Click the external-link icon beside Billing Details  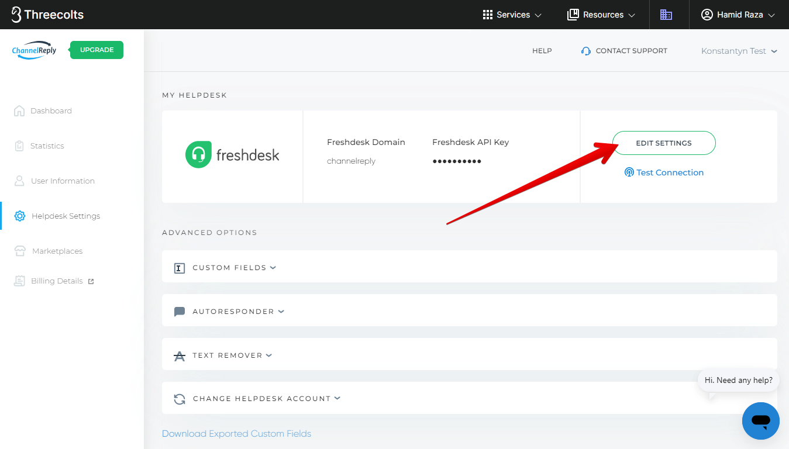(91, 281)
